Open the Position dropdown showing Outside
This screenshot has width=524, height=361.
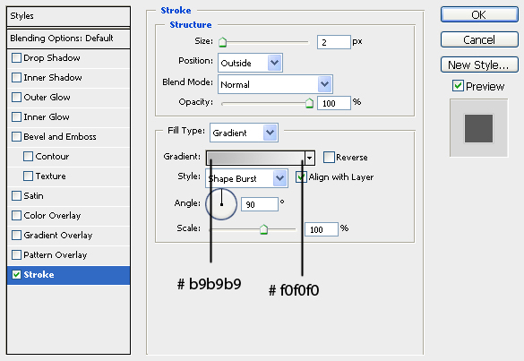pos(250,63)
